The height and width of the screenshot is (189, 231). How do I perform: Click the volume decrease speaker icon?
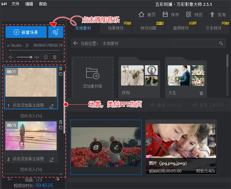click(11, 57)
